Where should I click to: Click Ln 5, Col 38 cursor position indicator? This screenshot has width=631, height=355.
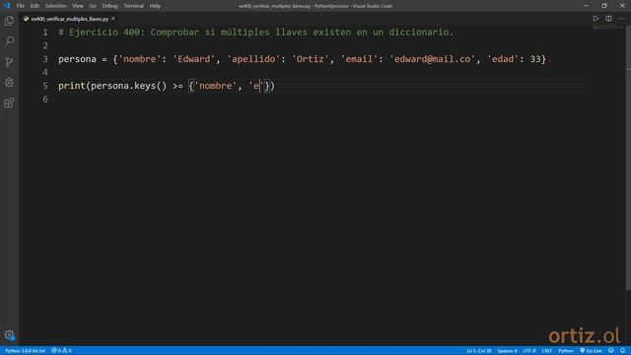479,351
